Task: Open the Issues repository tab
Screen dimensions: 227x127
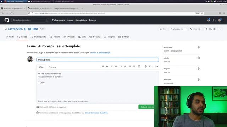Action: 22,37
